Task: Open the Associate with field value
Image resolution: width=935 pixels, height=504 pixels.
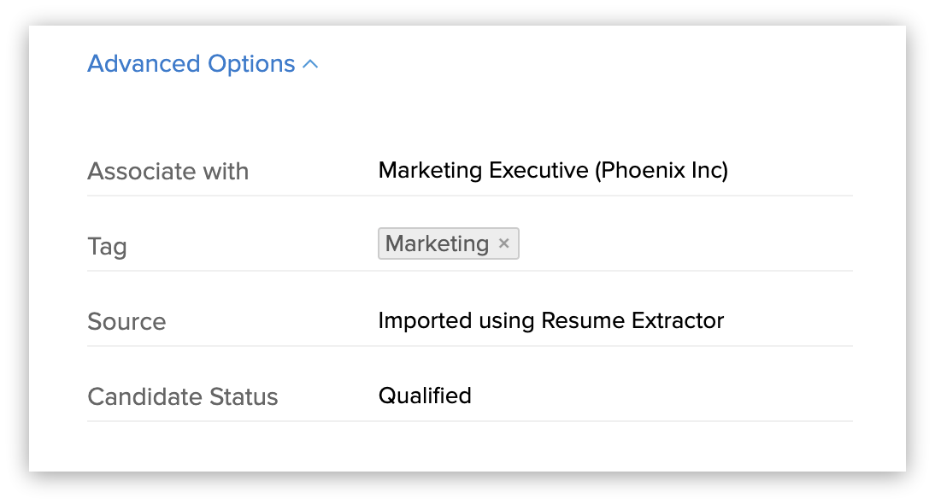Action: (552, 171)
